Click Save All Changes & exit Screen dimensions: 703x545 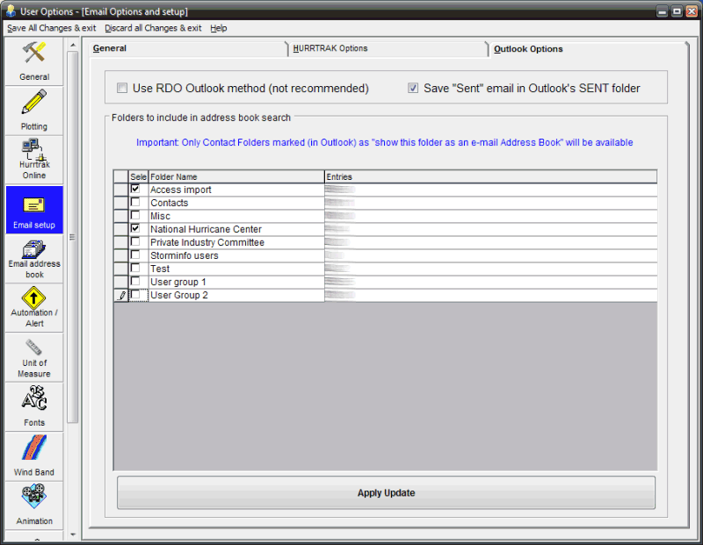coord(51,28)
